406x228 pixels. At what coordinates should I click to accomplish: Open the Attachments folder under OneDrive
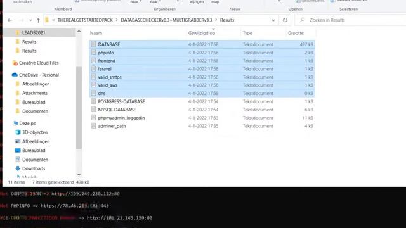click(35, 93)
